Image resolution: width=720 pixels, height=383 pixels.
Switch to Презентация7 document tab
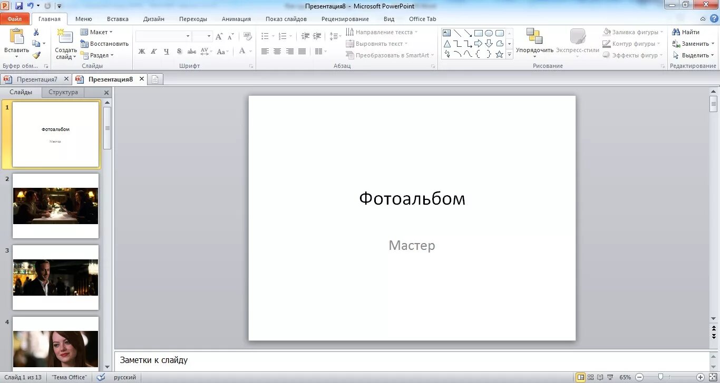[x=36, y=79]
